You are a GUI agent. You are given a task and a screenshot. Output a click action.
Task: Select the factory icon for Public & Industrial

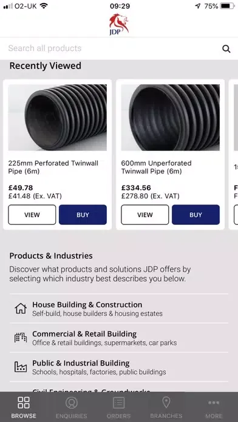tap(21, 367)
